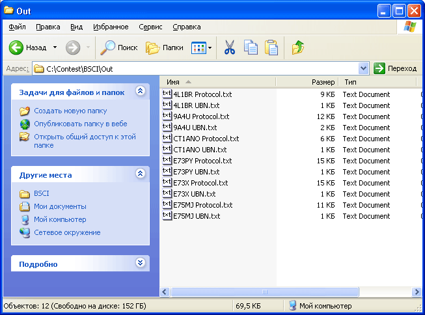Click 'Создать новую папку' link

pos(70,111)
